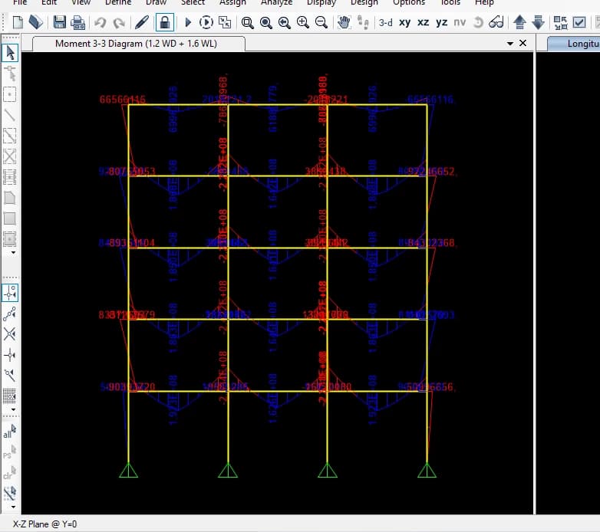
Task: Open the window list dropdown arrow
Action: tap(509, 44)
